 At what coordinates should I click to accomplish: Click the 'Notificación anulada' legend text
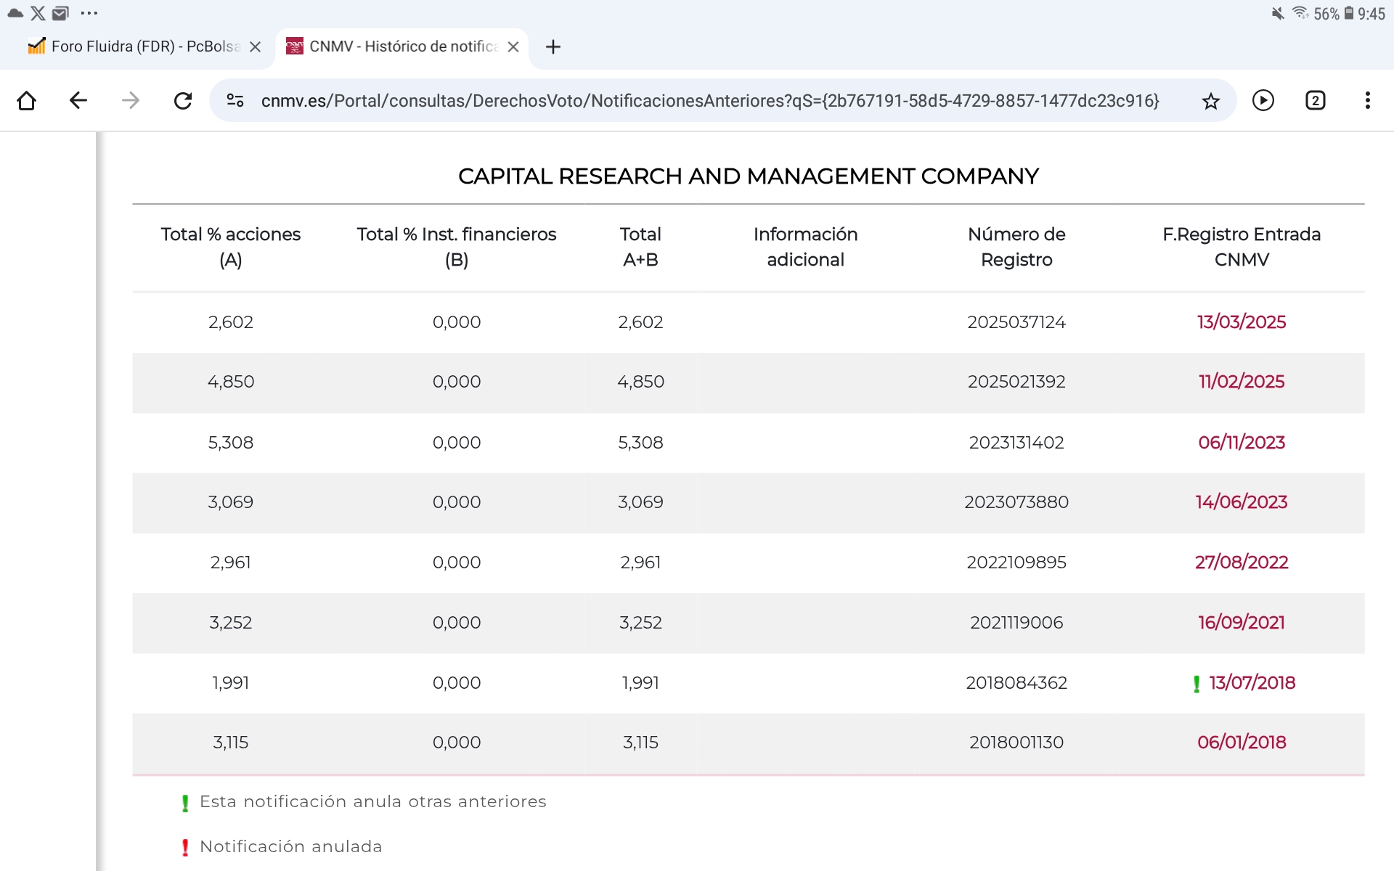pos(291,846)
